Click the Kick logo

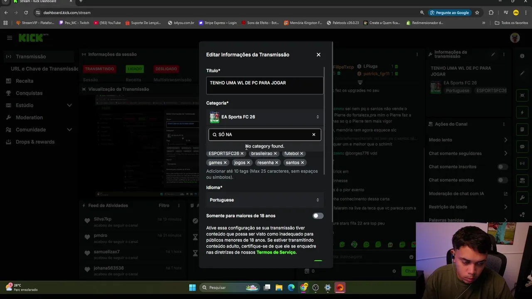tap(33, 38)
